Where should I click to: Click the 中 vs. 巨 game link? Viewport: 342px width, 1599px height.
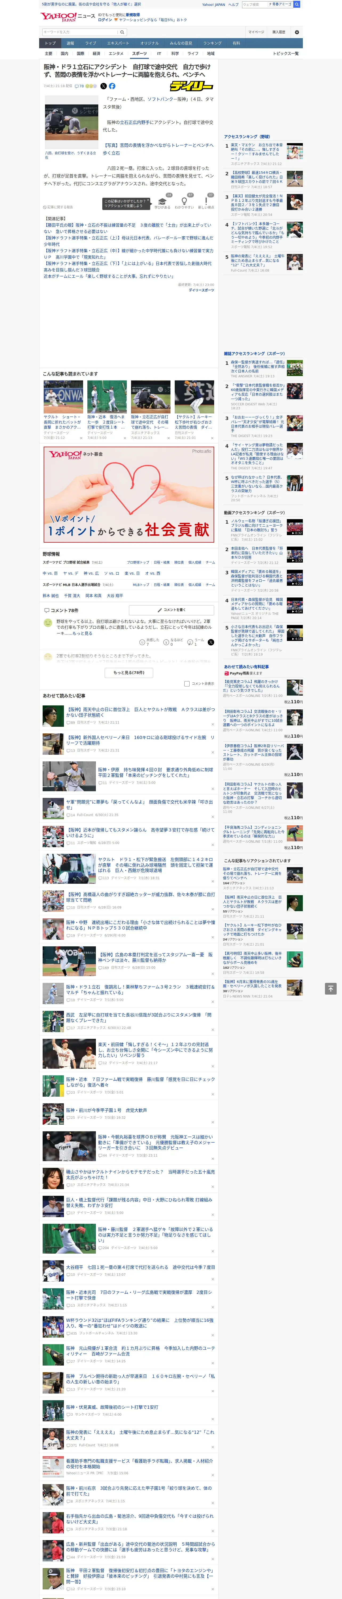coord(50,574)
